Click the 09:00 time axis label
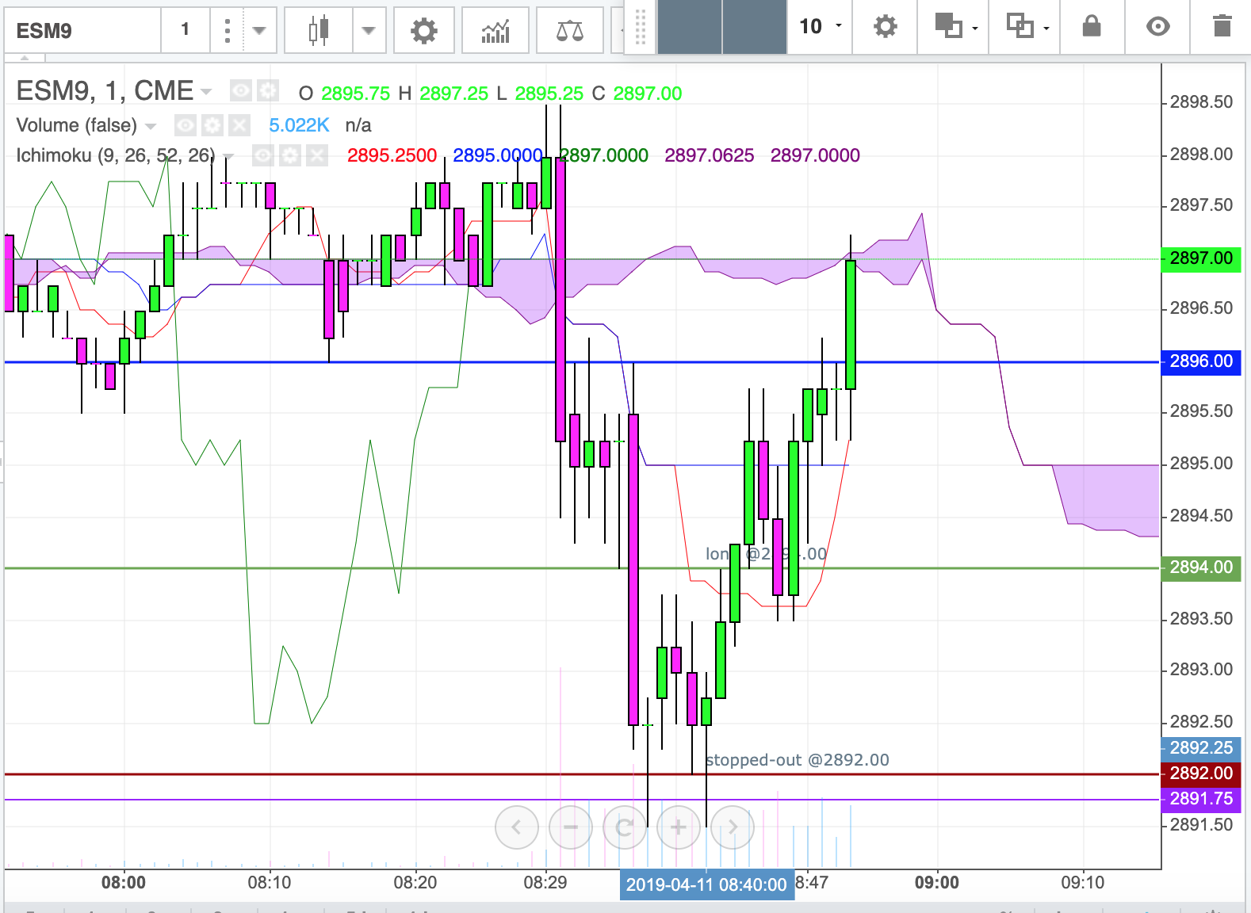The height and width of the screenshot is (913, 1251). (937, 883)
